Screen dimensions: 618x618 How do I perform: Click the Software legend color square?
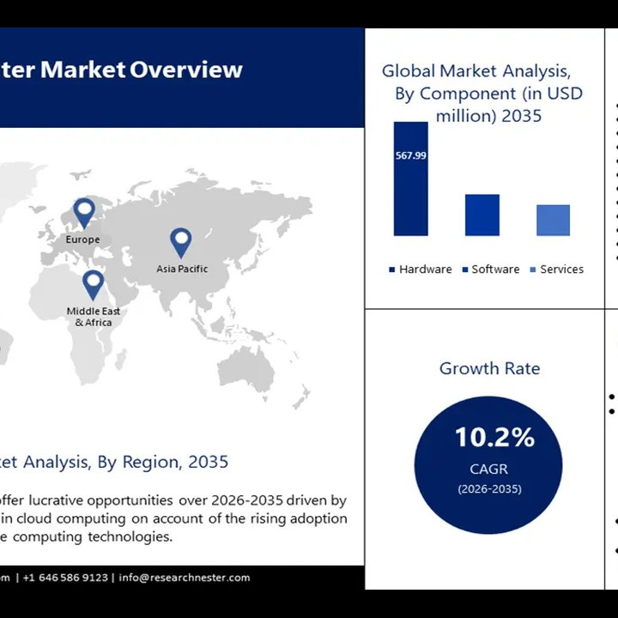464,270
